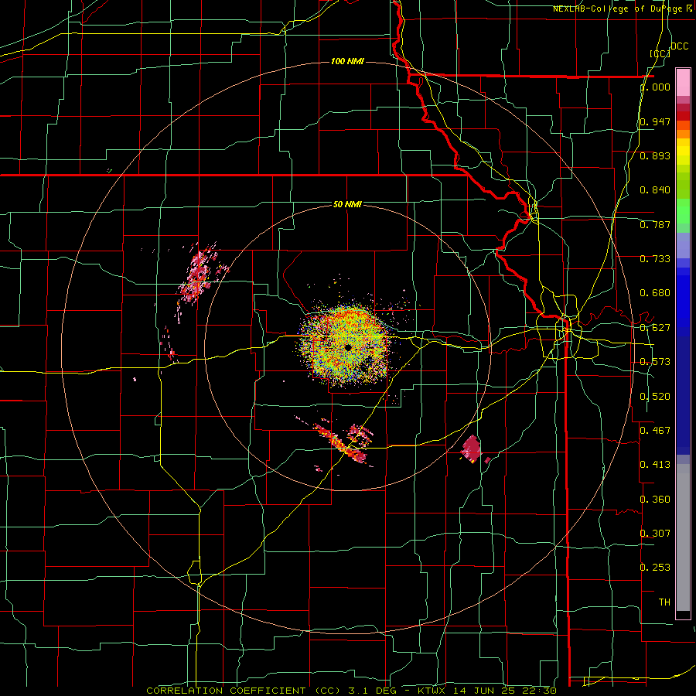Image resolution: width=696 pixels, height=696 pixels.
Task: Click the KTWX station identifier in the caption
Action: pyautogui.click(x=431, y=691)
